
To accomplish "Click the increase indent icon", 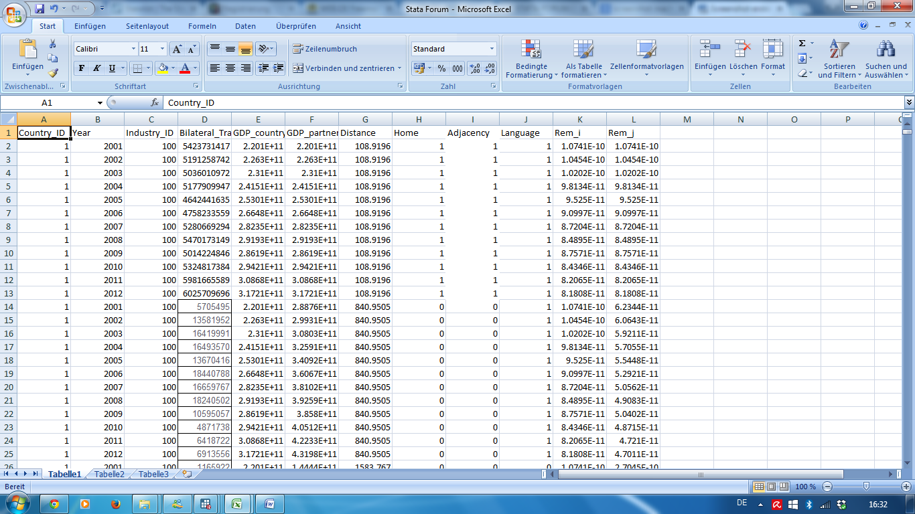I will coord(279,68).
